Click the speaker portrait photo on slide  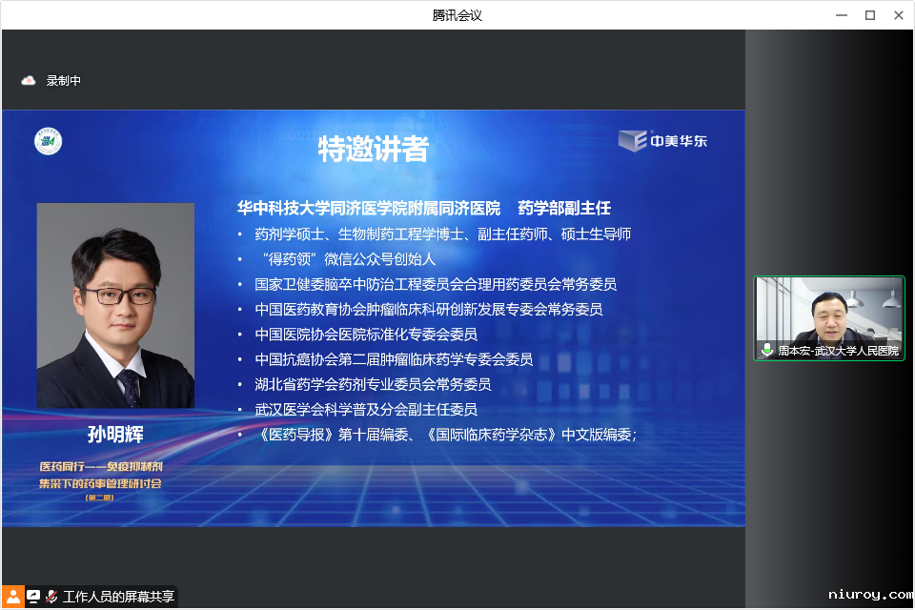[x=115, y=305]
